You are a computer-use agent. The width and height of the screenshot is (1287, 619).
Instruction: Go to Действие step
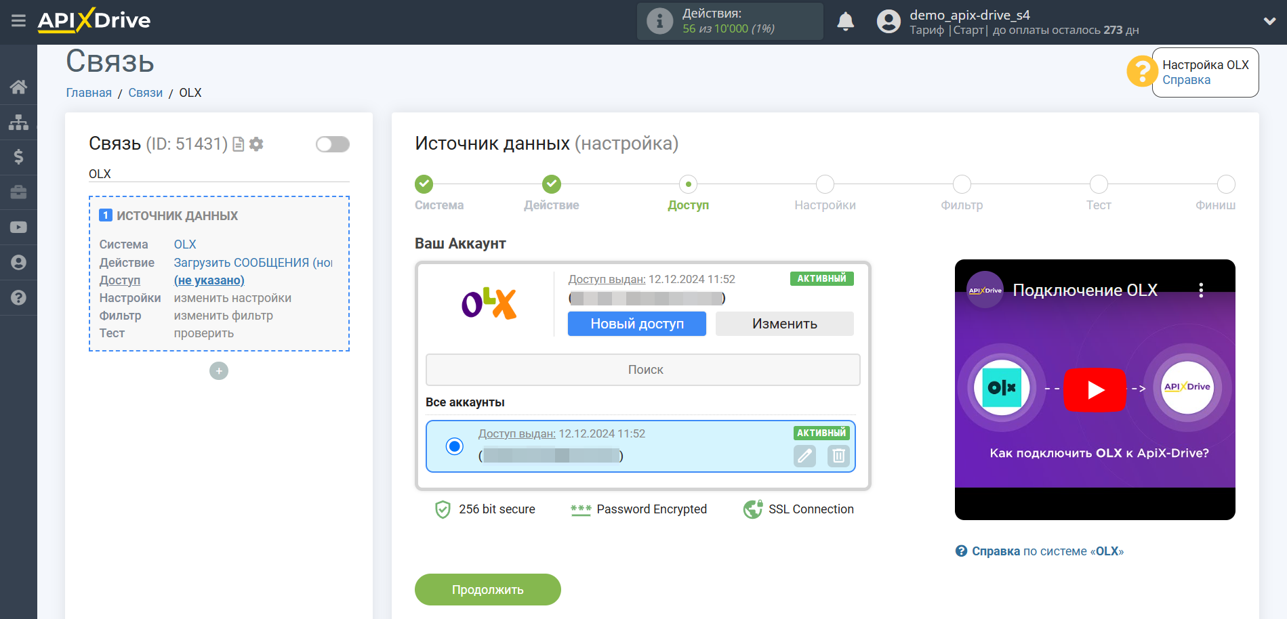click(552, 184)
